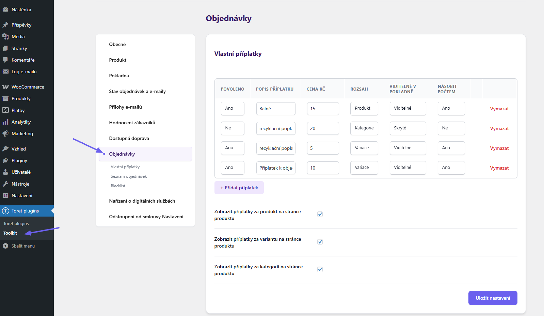Click the Nastavení settings icon
Image resolution: width=544 pixels, height=316 pixels.
pyautogui.click(x=5, y=195)
